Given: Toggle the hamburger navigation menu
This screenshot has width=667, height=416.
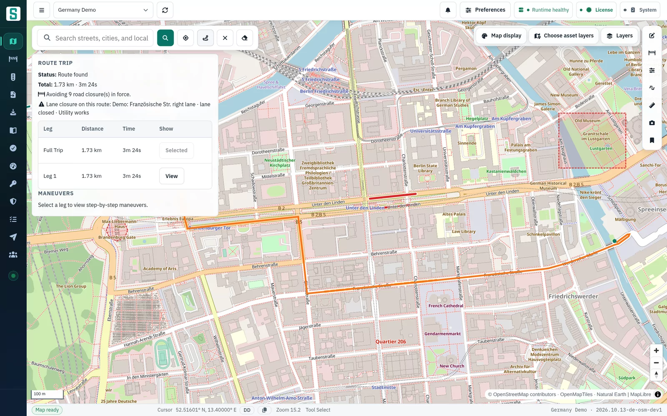Looking at the screenshot, I should [42, 10].
